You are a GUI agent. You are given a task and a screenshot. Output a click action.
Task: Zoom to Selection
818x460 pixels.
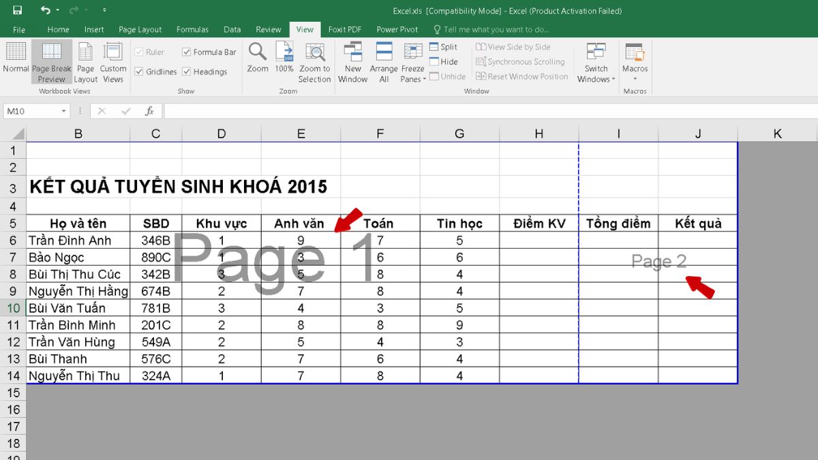click(x=314, y=61)
